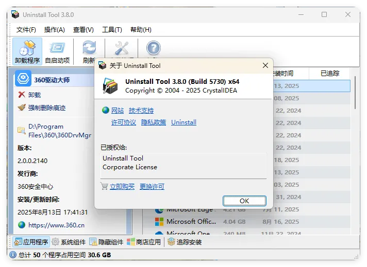Click the 4.04 GB size cell
The height and width of the screenshot is (267, 367).
coord(235,221)
